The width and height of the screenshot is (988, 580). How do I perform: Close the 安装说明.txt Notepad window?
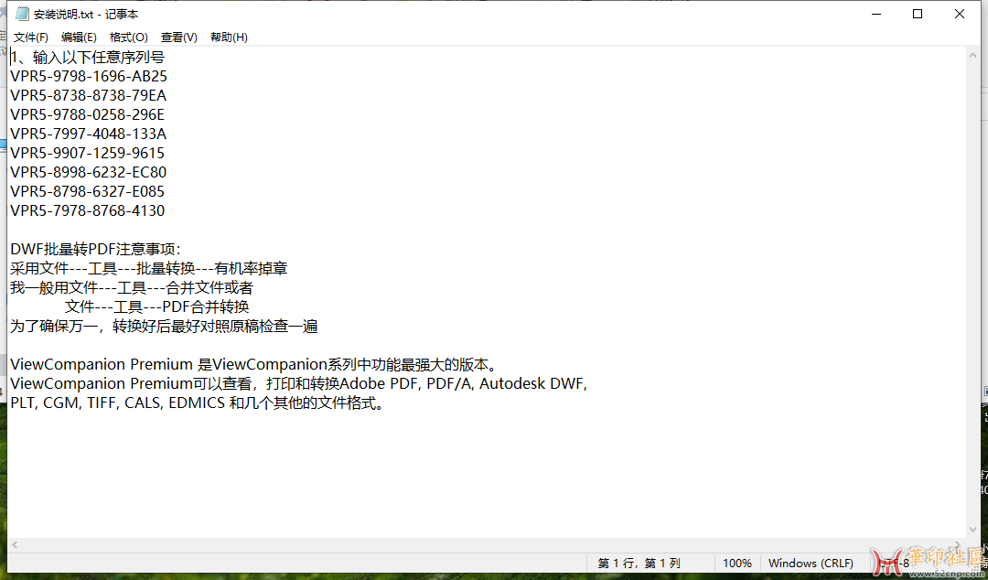tap(960, 14)
